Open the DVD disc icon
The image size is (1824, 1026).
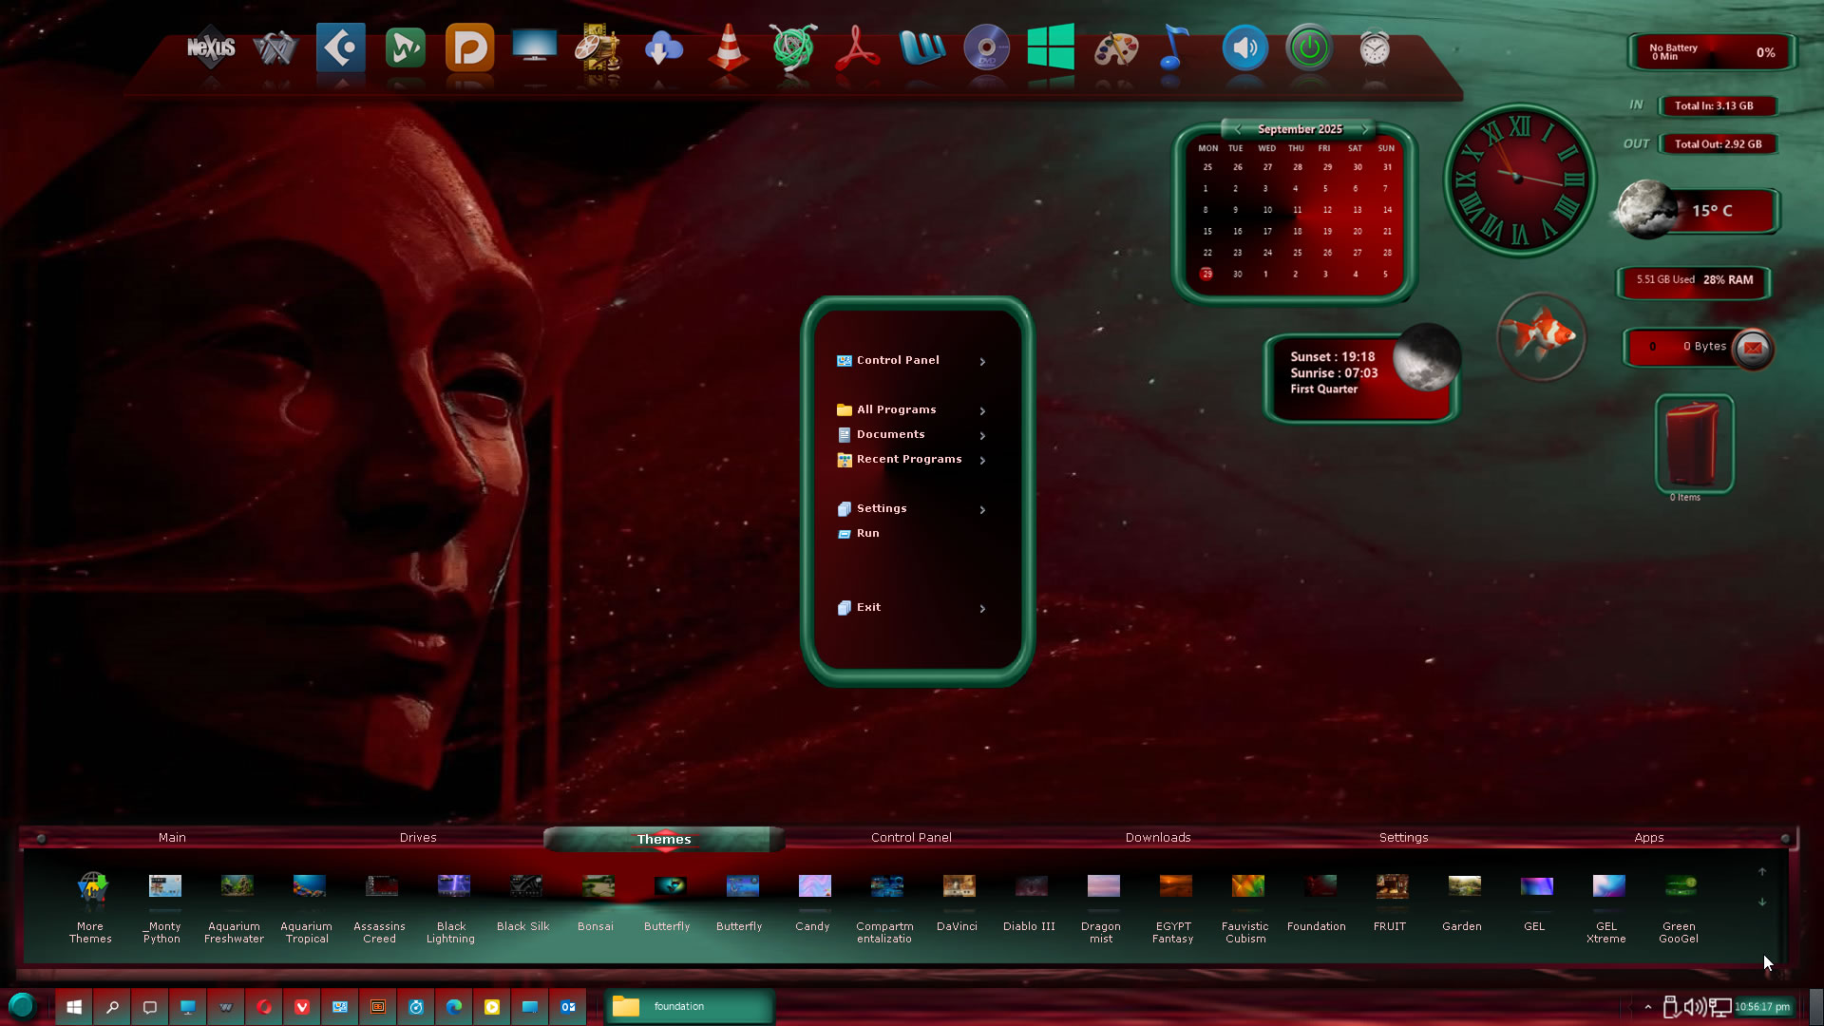986,47
